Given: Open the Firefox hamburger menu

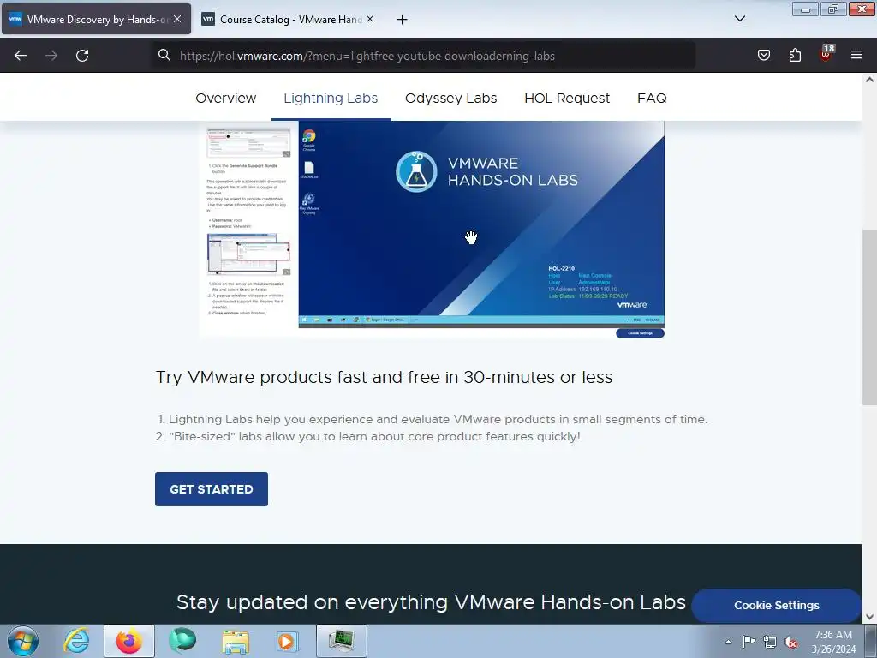Looking at the screenshot, I should tap(856, 55).
